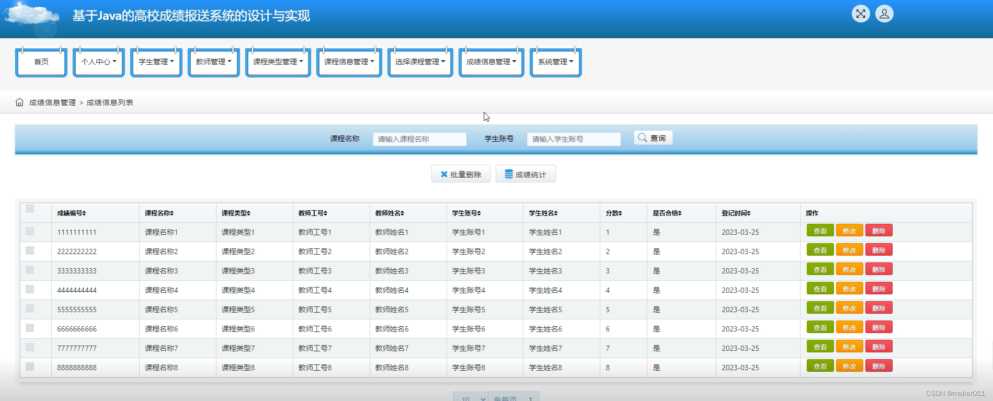Click 成绩信息列表 in the breadcrumb

[x=110, y=102]
